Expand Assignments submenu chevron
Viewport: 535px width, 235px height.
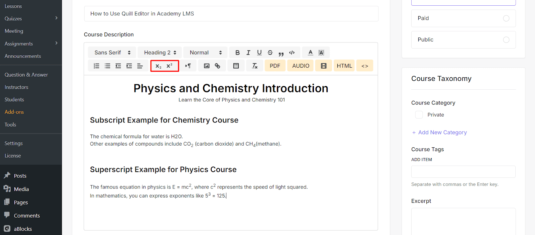[57, 43]
